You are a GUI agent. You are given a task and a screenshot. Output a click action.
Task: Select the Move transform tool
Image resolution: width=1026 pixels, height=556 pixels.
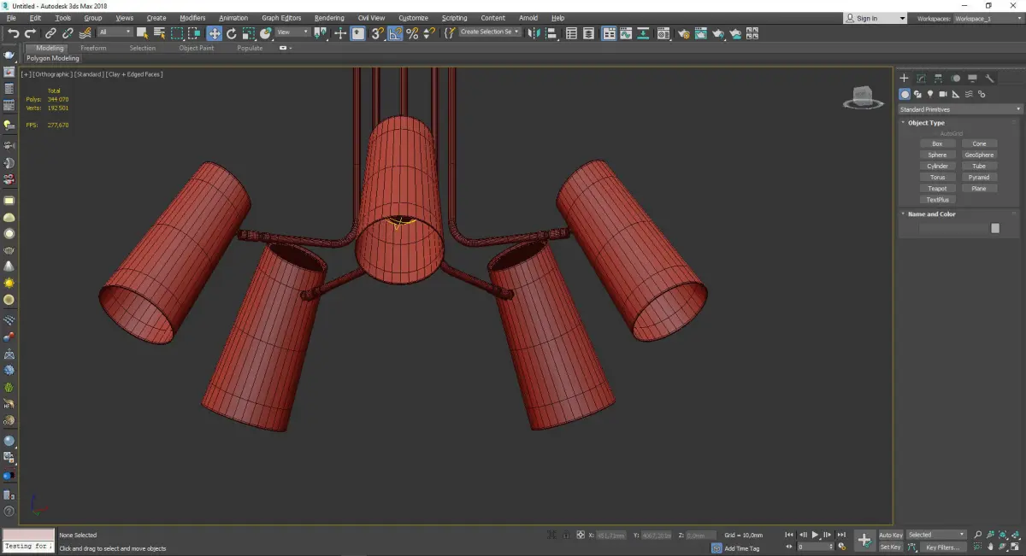(x=214, y=33)
